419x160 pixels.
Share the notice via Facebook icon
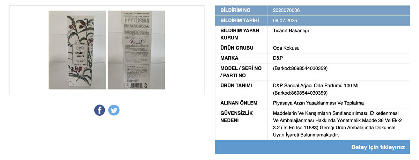click(100, 110)
